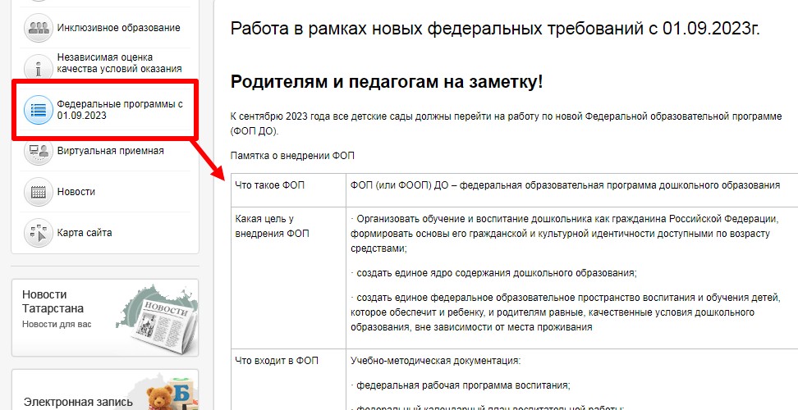This screenshot has height=410, width=798.
Task: Select Федеральные программы с 01.09.2023 text
Action: click(119, 110)
